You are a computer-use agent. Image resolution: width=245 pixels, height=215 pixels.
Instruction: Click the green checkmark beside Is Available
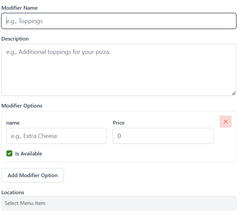(x=9, y=154)
